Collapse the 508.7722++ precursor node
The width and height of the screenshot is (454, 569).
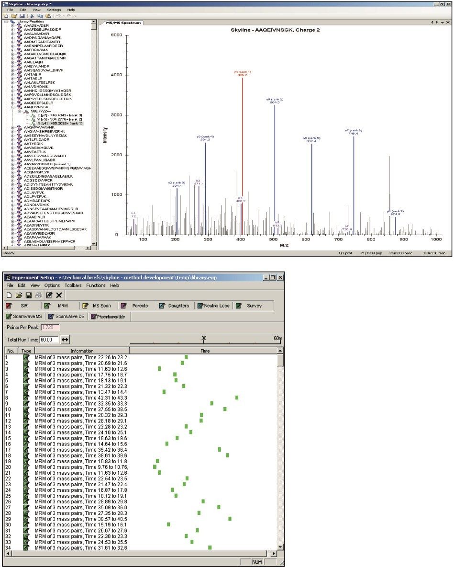[20, 111]
